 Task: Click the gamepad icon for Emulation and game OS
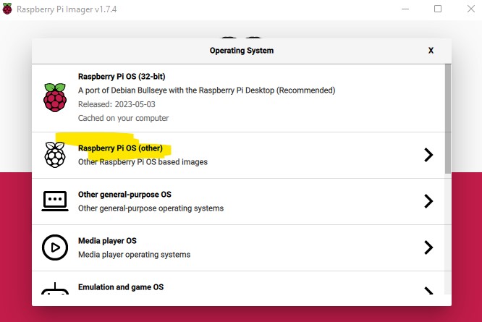coord(55,289)
